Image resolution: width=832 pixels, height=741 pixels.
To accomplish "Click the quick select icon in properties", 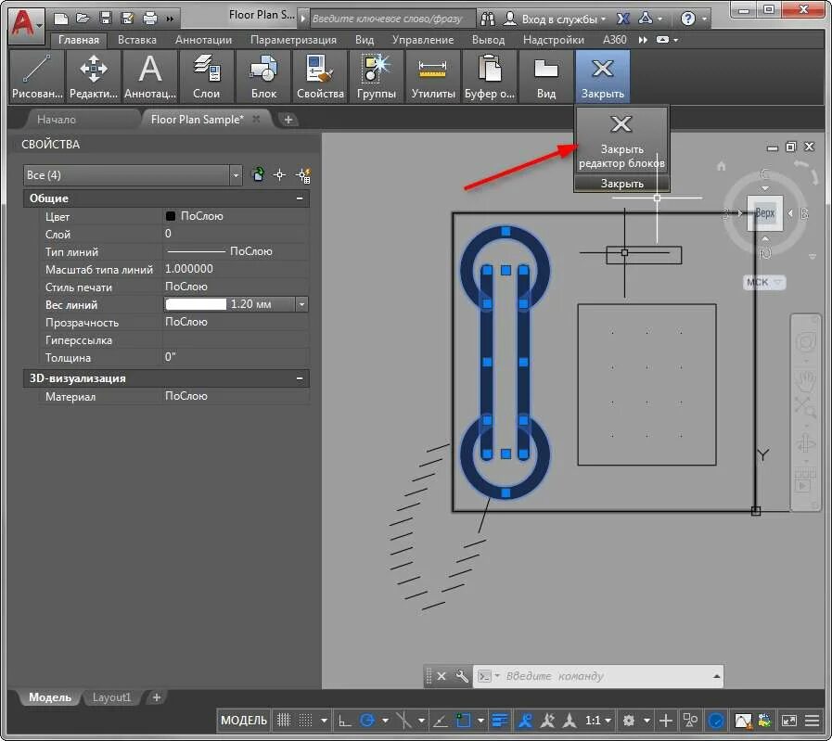I will [x=304, y=174].
